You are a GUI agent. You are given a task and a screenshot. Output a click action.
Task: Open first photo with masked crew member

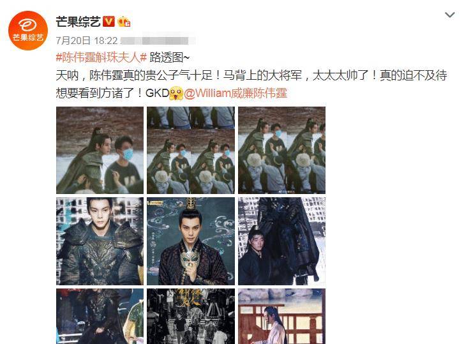tap(100, 150)
